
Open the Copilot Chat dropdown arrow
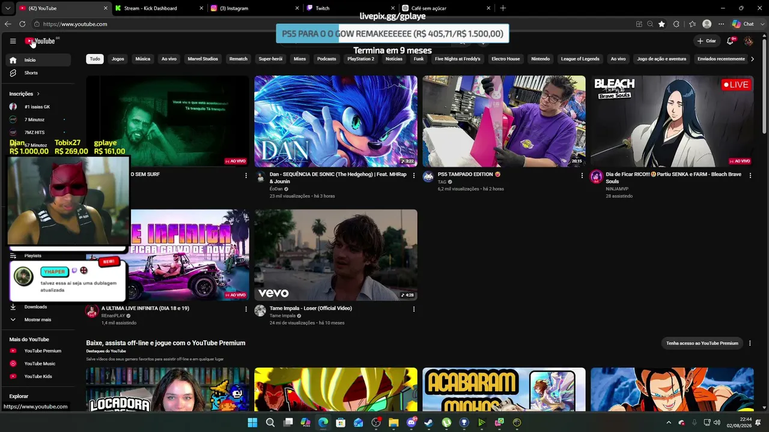(761, 24)
